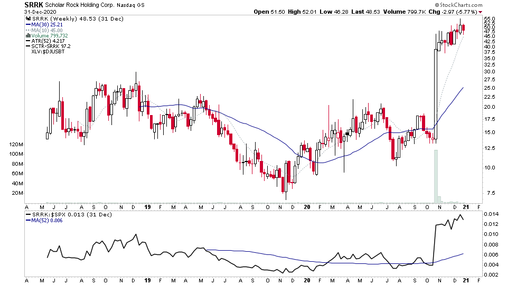Click the '0.002' ratio axis label
The image size is (507, 285).
coord(491,274)
